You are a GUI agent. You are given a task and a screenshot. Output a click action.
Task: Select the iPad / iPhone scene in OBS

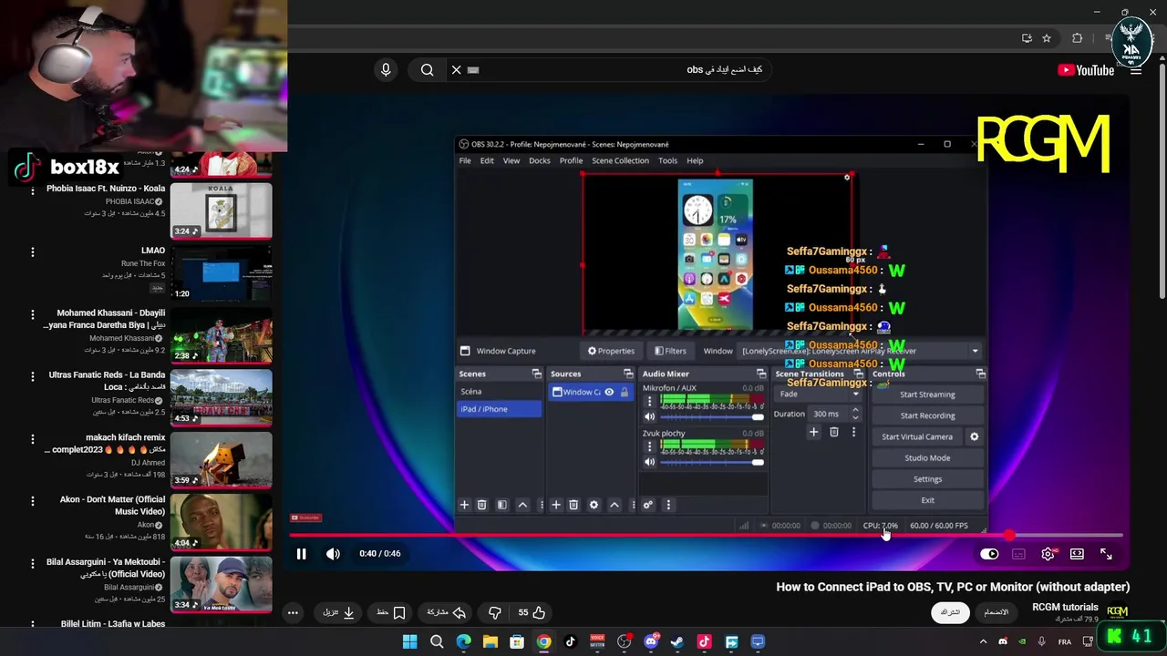click(500, 409)
